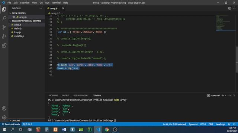Open the Edit menu
The image size is (238, 133).
tap(16, 3)
